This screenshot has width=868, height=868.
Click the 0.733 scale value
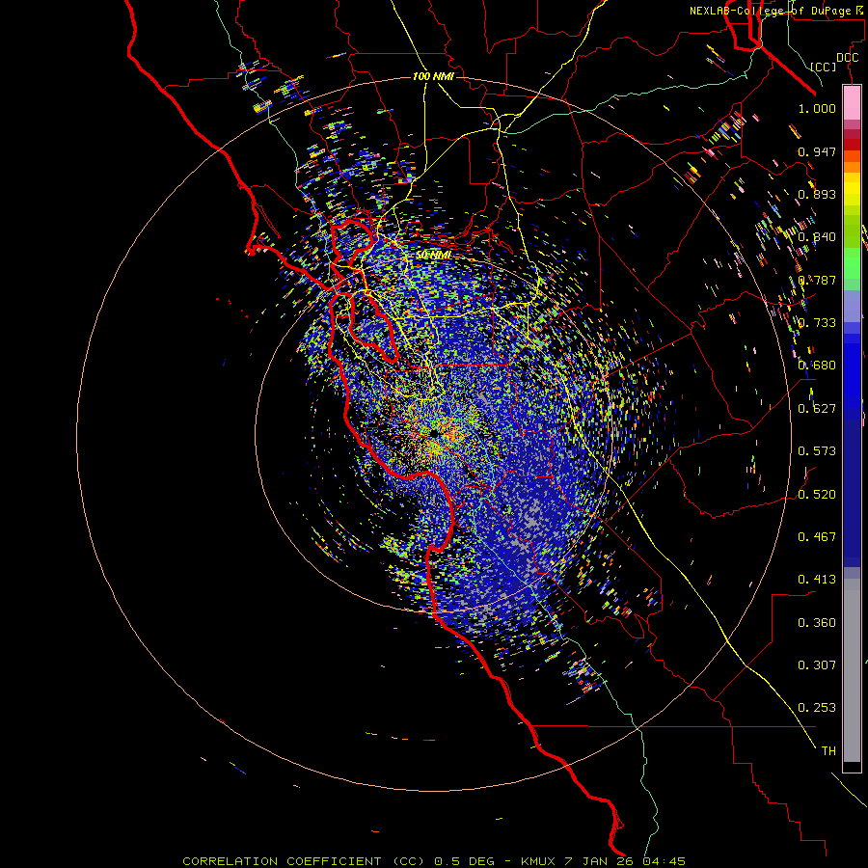coord(817,323)
